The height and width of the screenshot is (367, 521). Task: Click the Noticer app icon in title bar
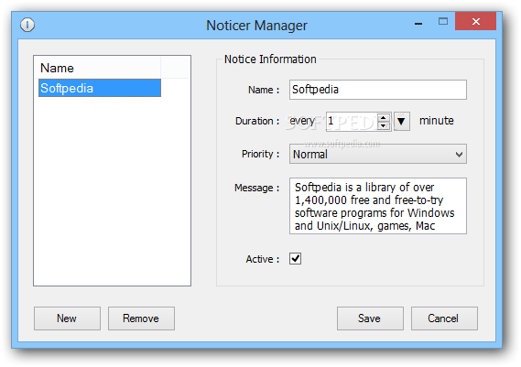[27, 25]
